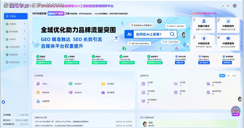Open 自动发布 quick navigation icon
The image size is (244, 128).
point(70,92)
